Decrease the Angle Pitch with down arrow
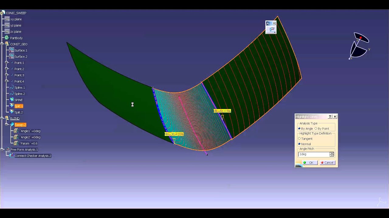Screen dimensions: 389x218 (x=332, y=155)
